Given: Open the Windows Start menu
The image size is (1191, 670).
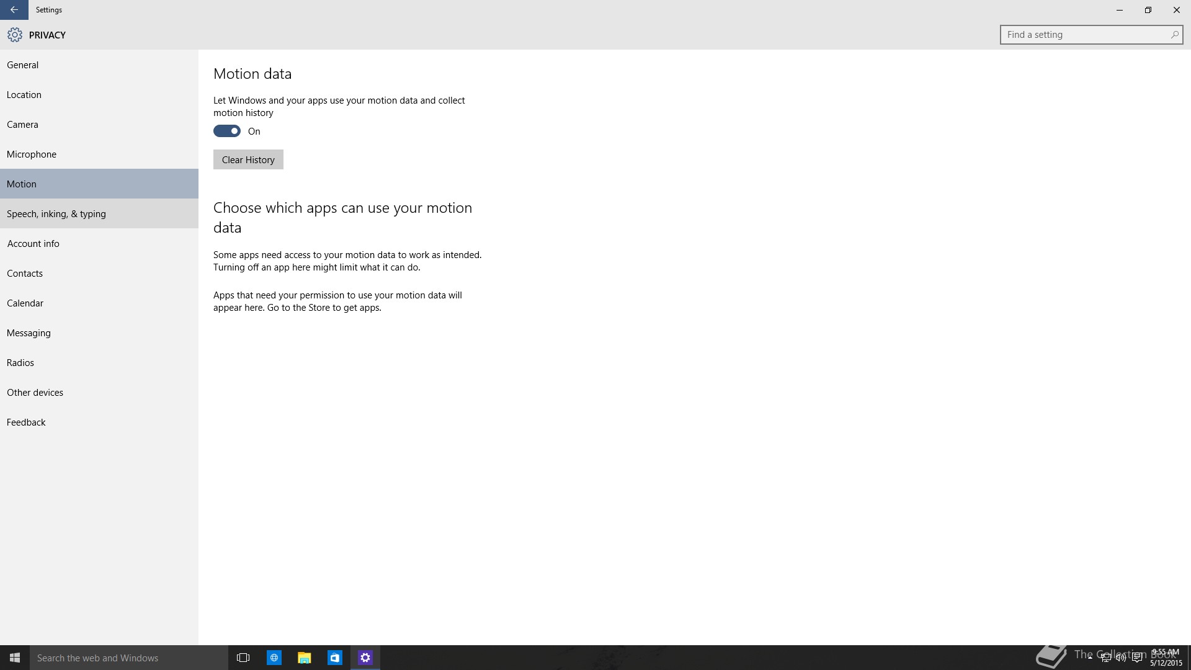Looking at the screenshot, I should 15,658.
